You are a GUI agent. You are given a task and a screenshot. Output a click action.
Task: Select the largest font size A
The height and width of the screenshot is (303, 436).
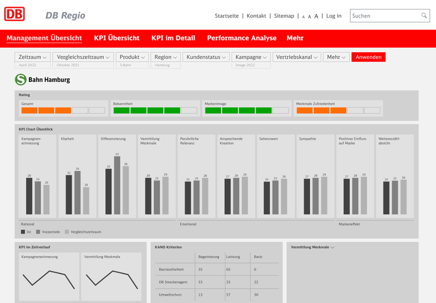click(x=316, y=16)
